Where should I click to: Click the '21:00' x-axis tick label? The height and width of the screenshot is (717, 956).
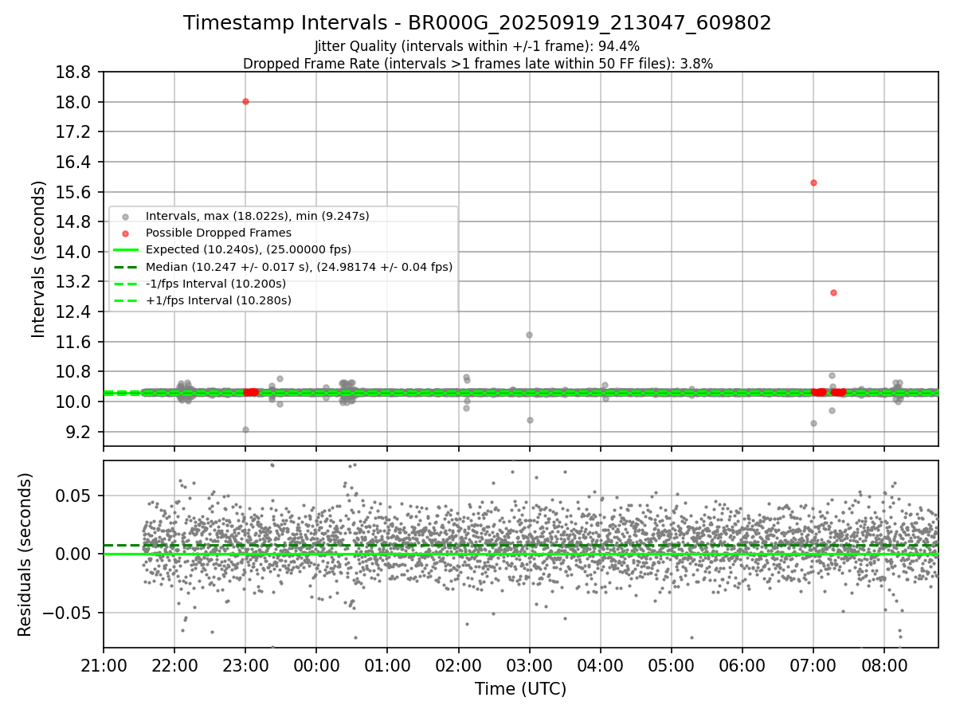pos(104,665)
